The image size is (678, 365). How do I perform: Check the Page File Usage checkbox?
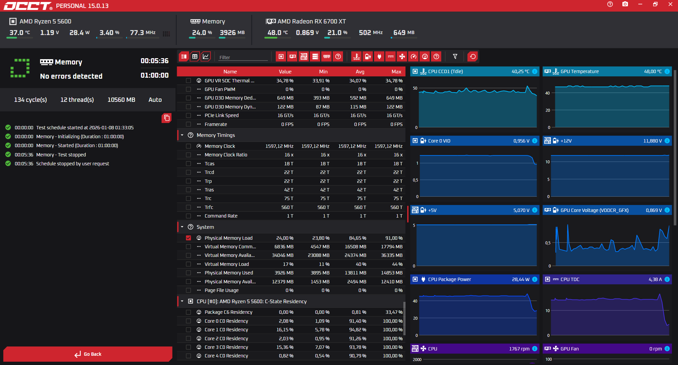[188, 290]
